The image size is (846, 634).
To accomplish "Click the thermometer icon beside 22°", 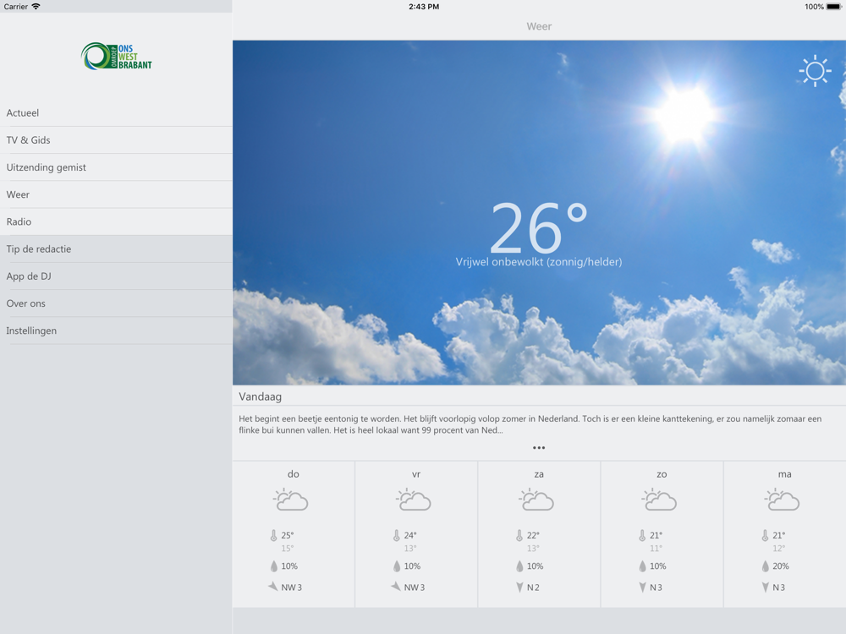I will [x=519, y=535].
